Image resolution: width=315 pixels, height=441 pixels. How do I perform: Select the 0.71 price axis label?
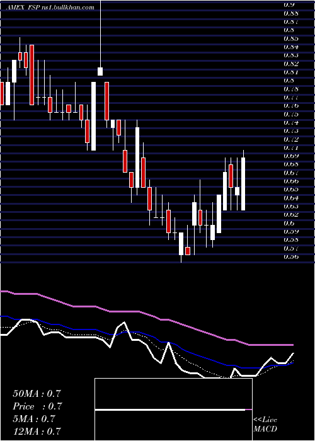291,147
